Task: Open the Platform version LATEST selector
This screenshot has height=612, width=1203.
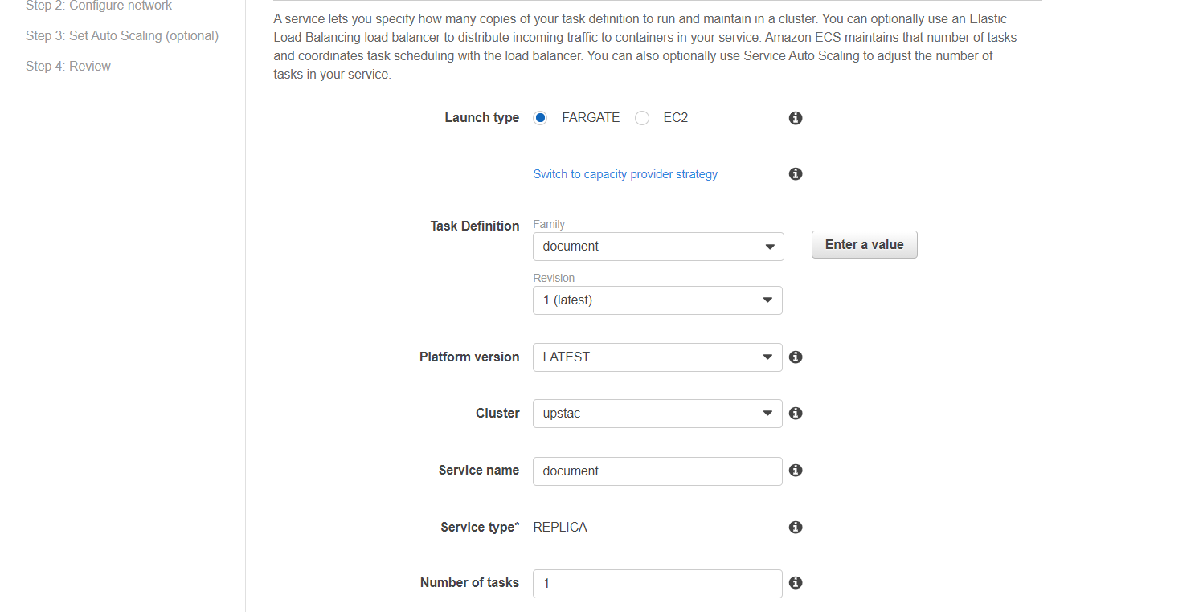Action: 657,357
